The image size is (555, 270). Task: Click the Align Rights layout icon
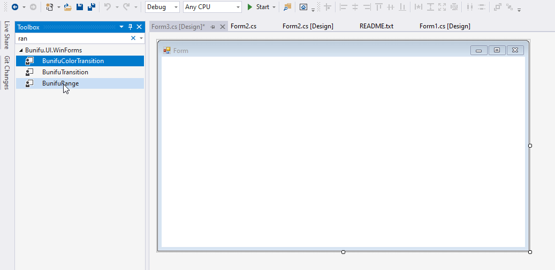tap(367, 7)
